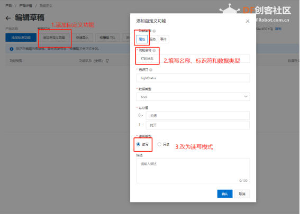Click the 添加标准功能 button
The width and height of the screenshot is (300, 214).
[x=21, y=38]
